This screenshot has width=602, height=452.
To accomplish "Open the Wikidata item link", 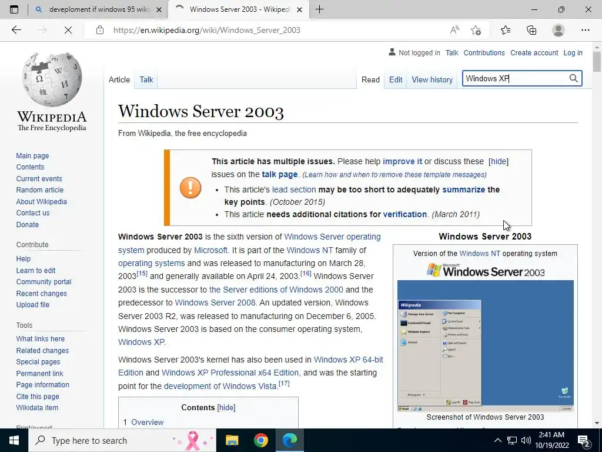I will pyautogui.click(x=37, y=407).
